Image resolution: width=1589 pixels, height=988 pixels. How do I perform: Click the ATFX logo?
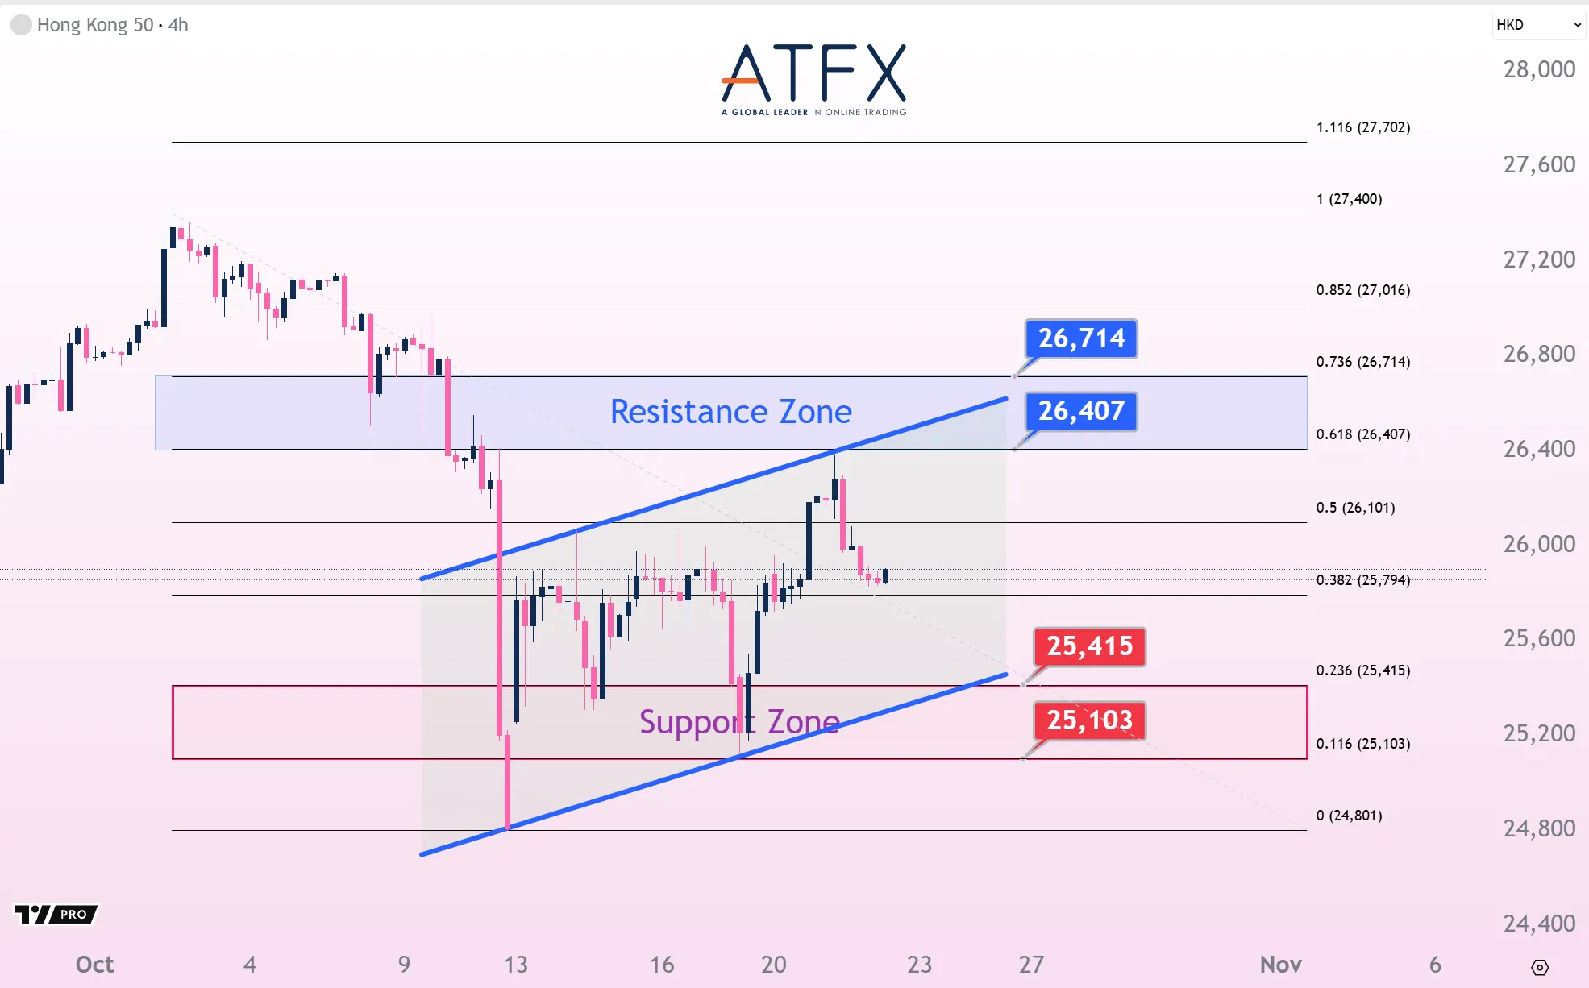pos(813,79)
